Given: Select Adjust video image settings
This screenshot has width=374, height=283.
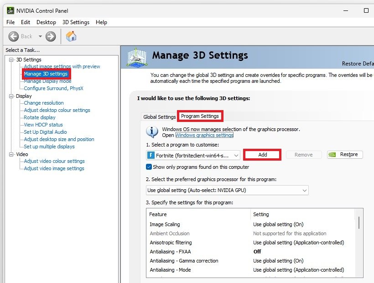Looking at the screenshot, I should coord(54,168).
